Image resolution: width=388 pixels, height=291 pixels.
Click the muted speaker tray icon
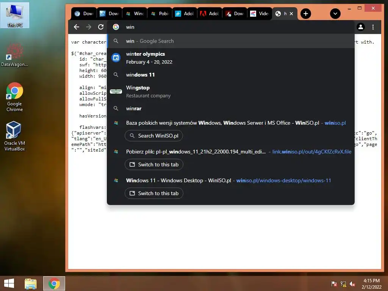[352, 284]
